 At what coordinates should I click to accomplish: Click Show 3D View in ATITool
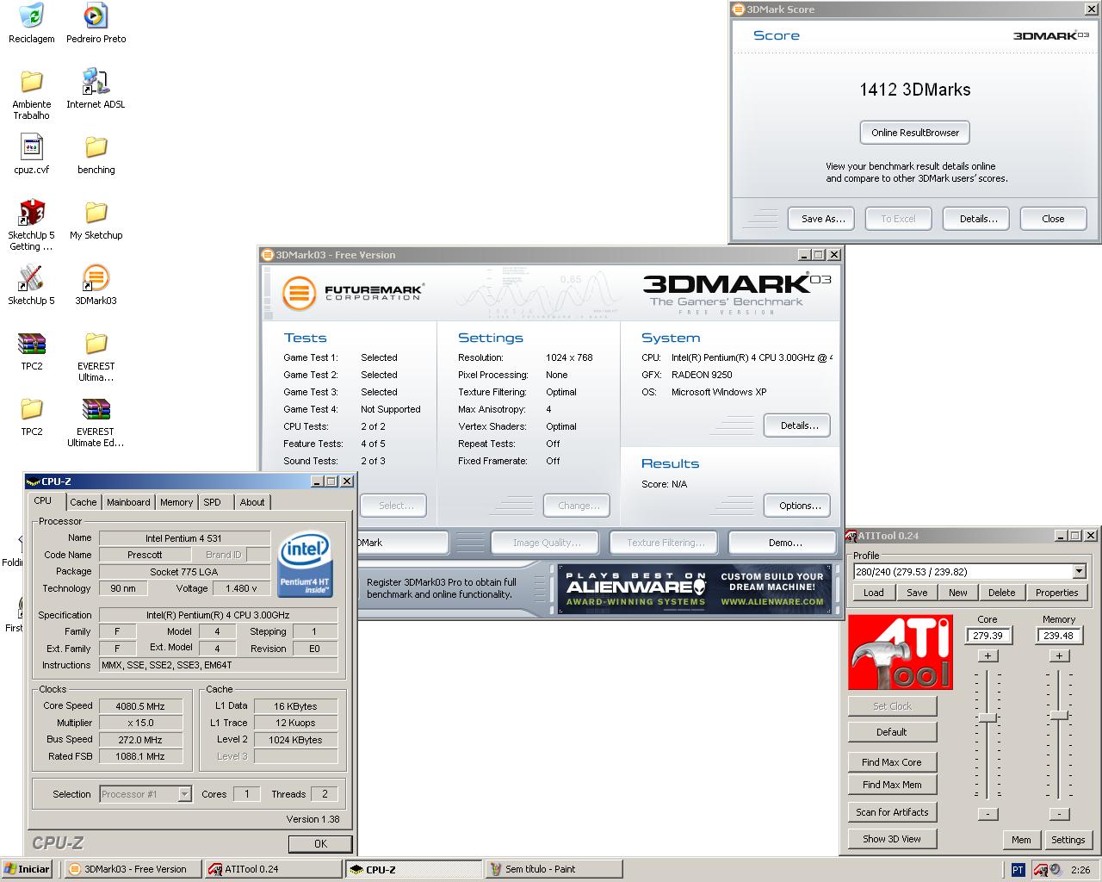coord(892,839)
